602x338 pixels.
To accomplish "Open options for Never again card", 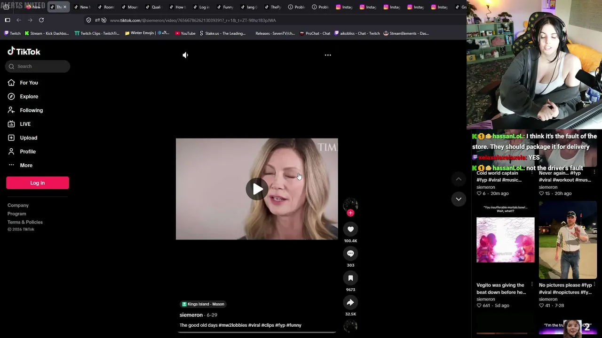I will click(594, 173).
